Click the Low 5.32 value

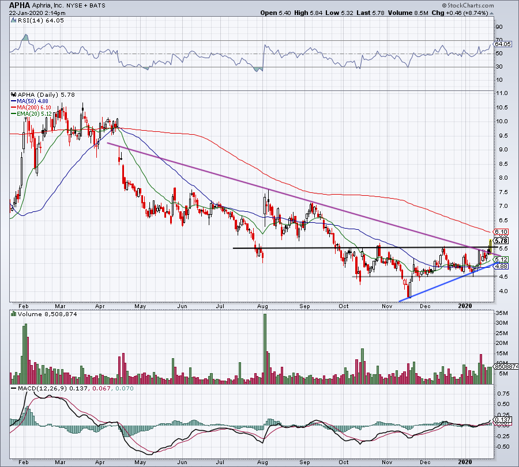pos(339,13)
